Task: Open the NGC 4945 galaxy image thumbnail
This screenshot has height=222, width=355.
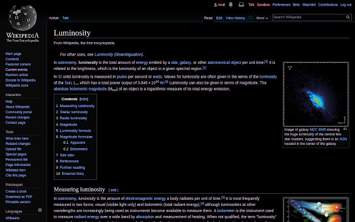Action: click(316, 94)
